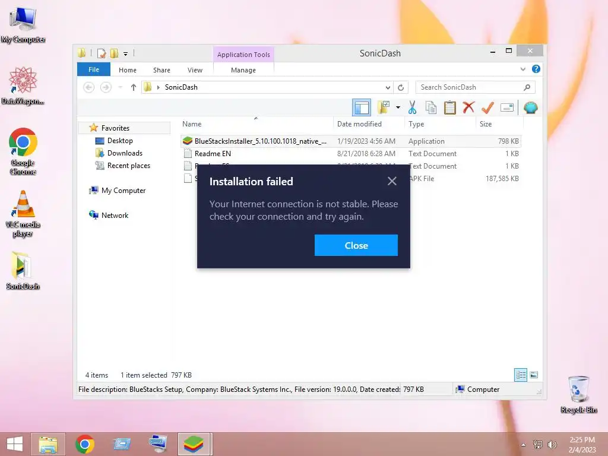Select Network in the navigation pane

pos(115,215)
